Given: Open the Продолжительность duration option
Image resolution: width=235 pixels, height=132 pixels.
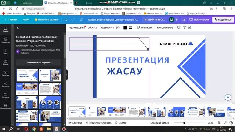Looking at the screenshot, I should click(x=98, y=123).
